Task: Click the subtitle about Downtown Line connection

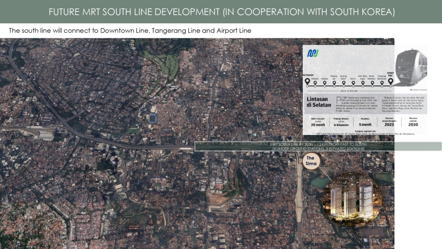Action: coord(130,30)
